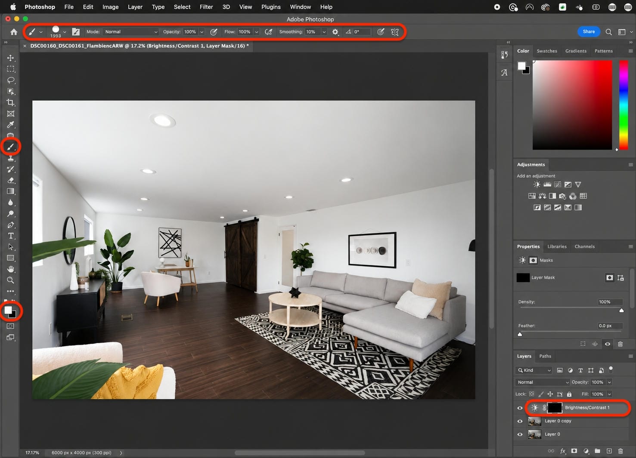Image resolution: width=636 pixels, height=458 pixels.
Task: Open the Smoothing dropdown arrow
Action: (x=324, y=32)
